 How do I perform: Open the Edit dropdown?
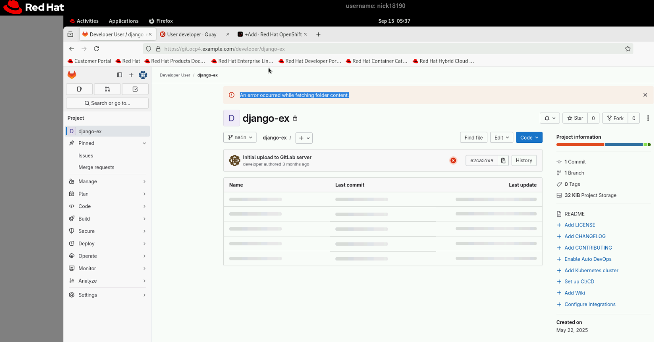pos(502,137)
